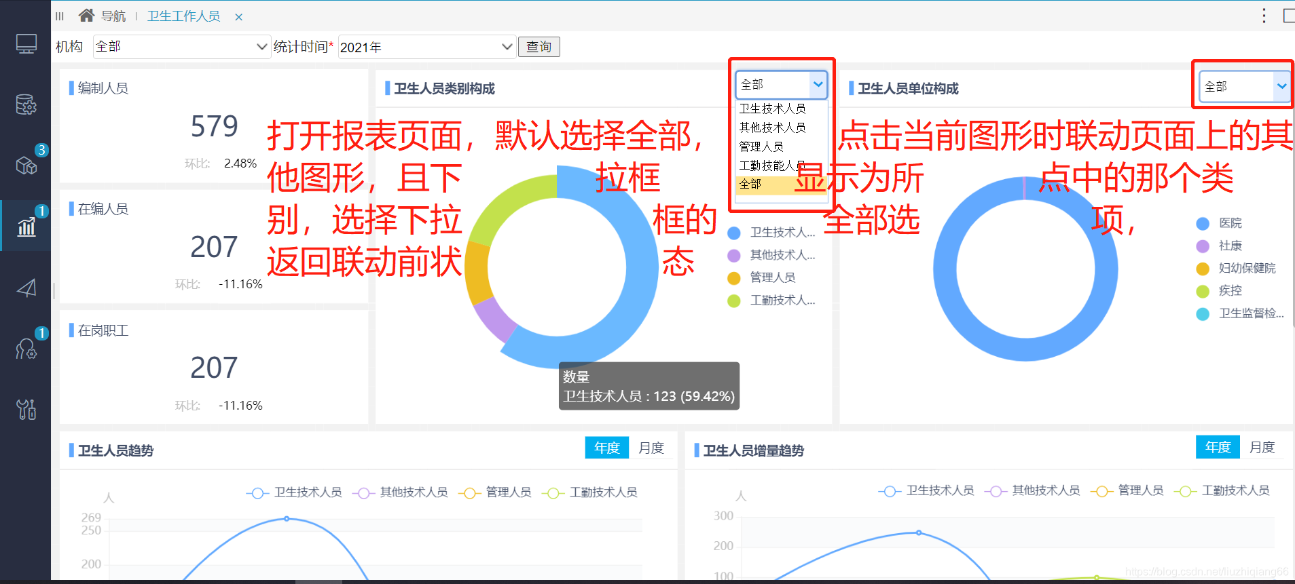Select 全部 in the dropdown list

782,184
